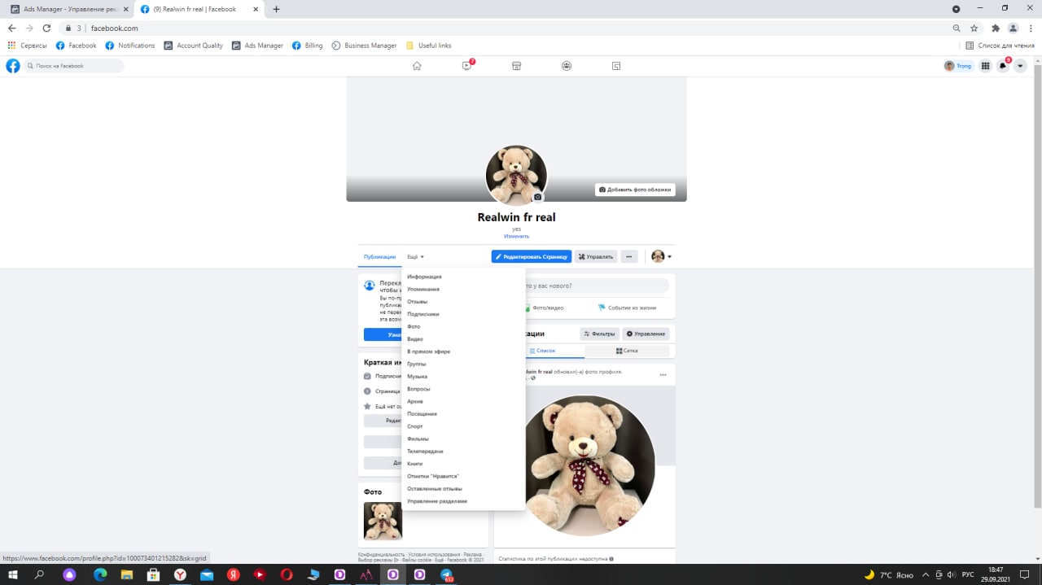Switch to the Публикации tab
Screen dimensions: 1042x585
[379, 256]
